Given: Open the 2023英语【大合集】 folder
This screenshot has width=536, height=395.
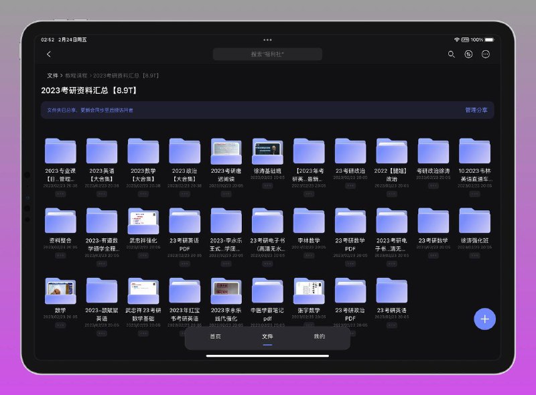Looking at the screenshot, I should coord(102,151).
